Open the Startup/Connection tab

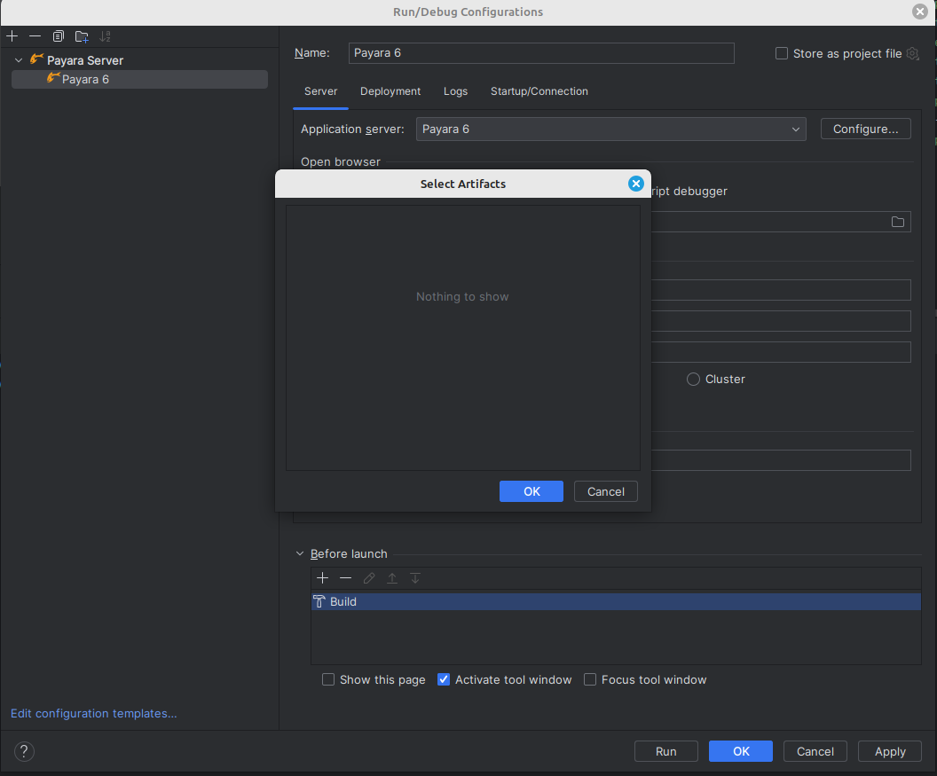pos(539,91)
